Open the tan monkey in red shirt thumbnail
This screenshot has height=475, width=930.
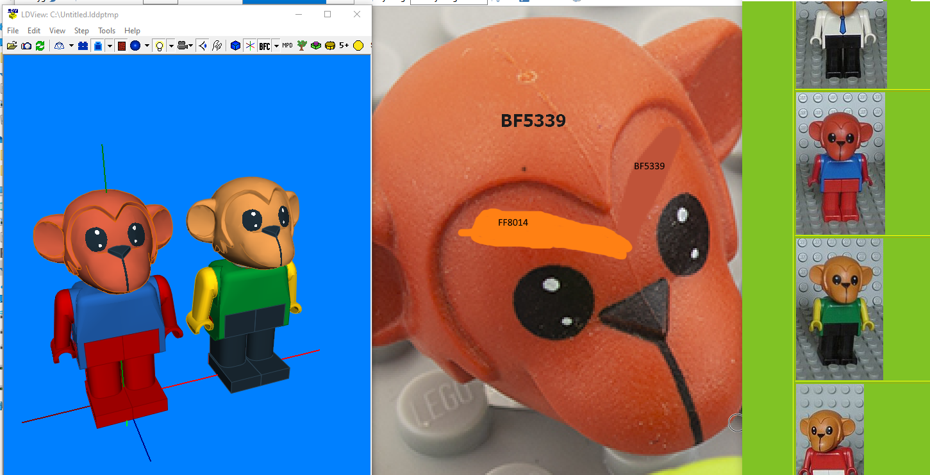point(829,429)
